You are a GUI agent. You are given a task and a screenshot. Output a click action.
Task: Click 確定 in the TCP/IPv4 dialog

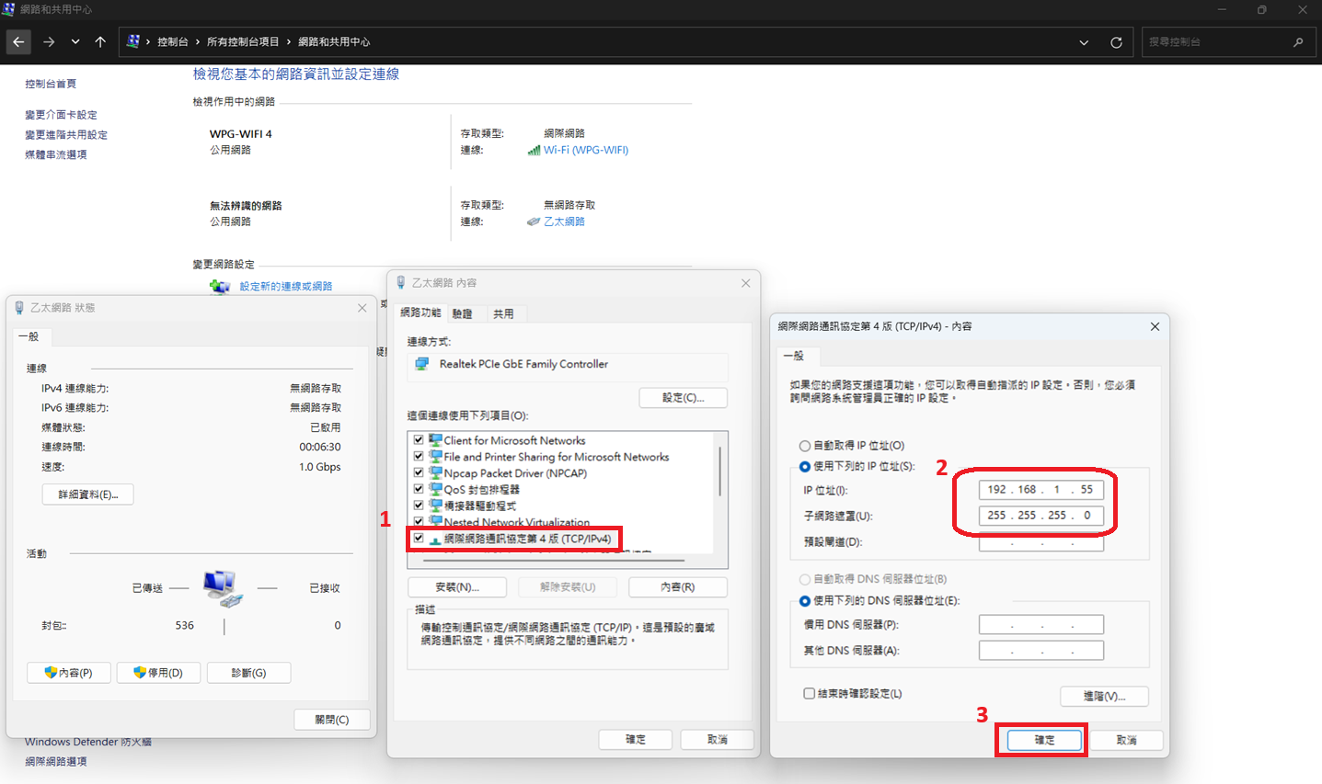click(1044, 740)
